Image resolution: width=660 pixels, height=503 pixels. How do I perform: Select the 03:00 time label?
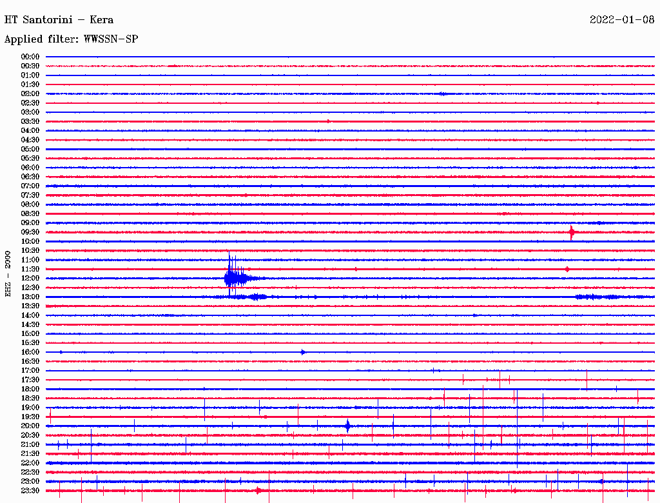(30, 112)
